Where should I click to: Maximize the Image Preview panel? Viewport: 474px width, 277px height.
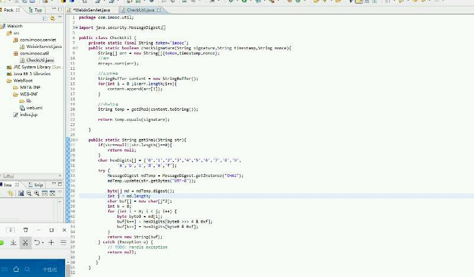click(x=60, y=183)
